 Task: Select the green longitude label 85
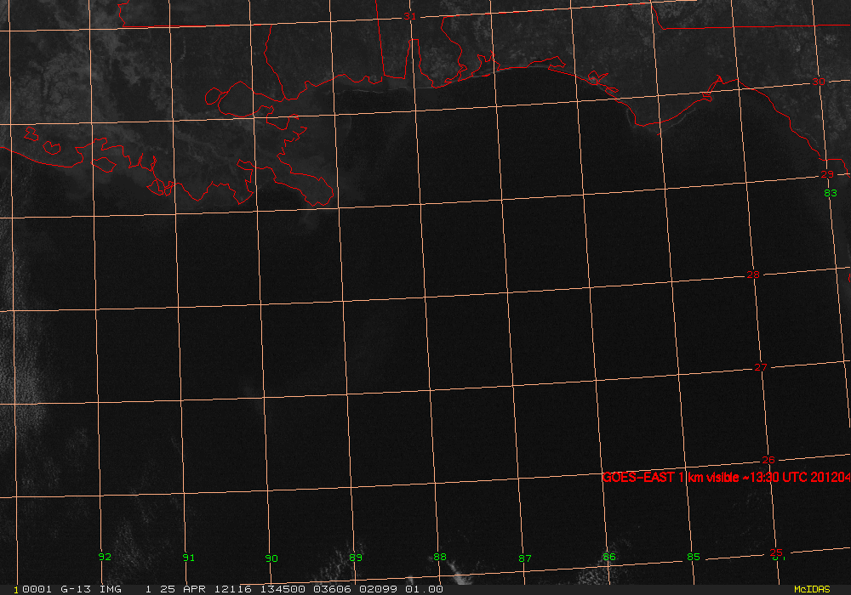694,557
